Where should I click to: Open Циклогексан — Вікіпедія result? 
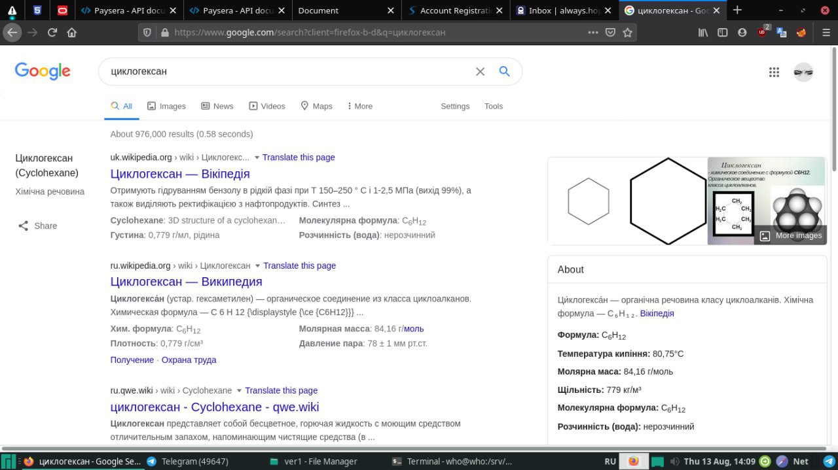(x=180, y=174)
